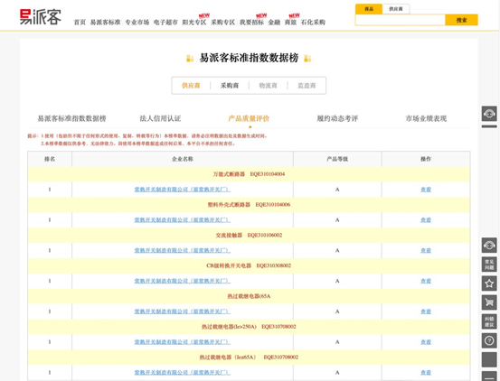Click the CB级转换开关电器 category row

tap(249, 265)
